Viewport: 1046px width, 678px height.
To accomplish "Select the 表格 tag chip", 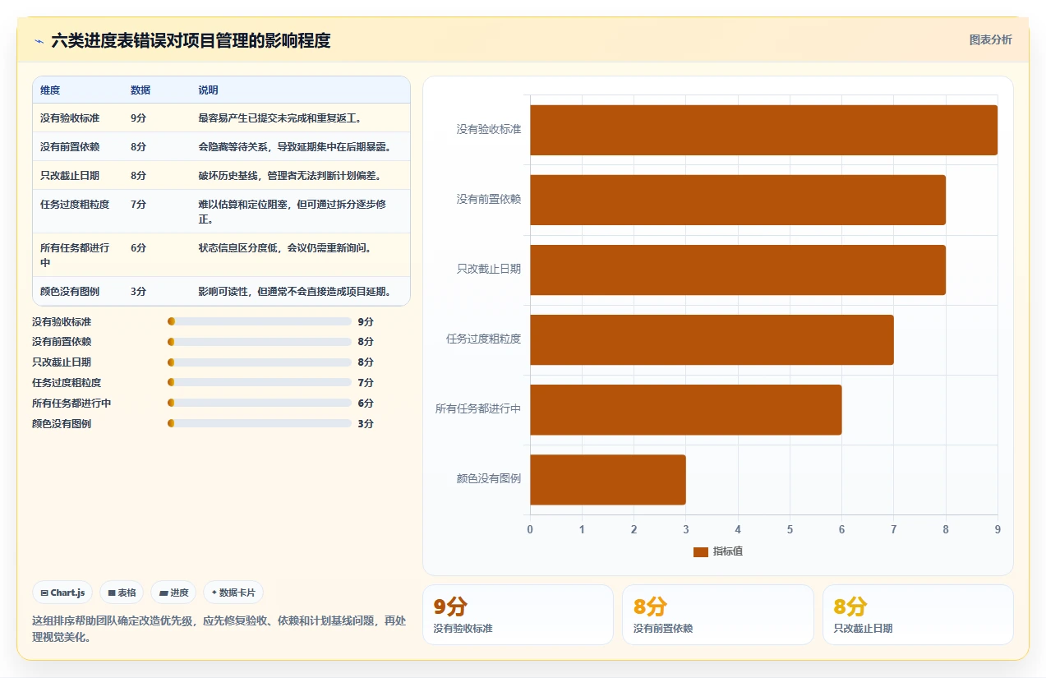I will 122,593.
